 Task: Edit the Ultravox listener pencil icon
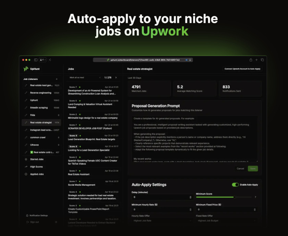tap(26, 145)
